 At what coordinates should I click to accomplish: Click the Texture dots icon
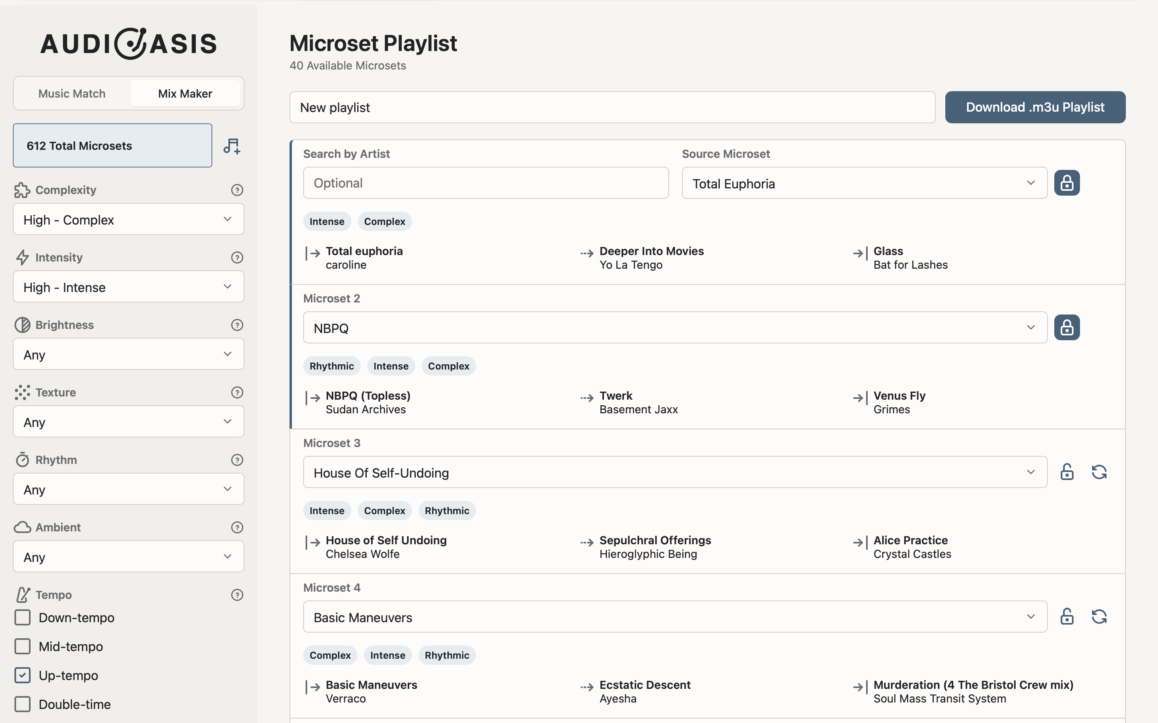click(x=22, y=392)
